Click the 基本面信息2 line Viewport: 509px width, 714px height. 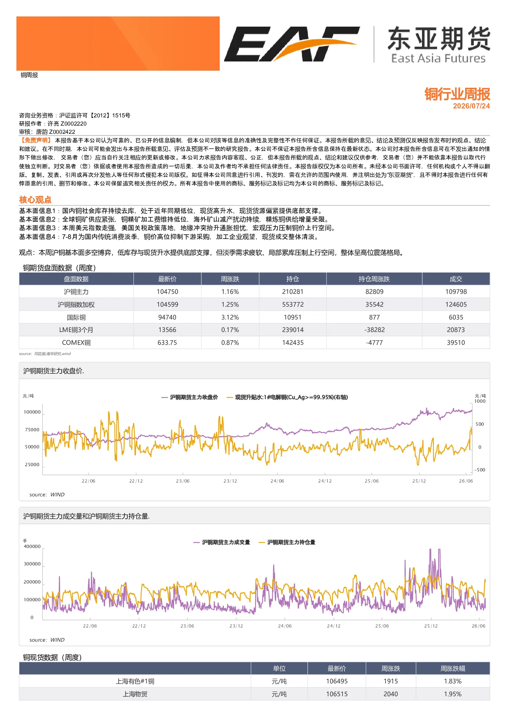click(174, 219)
